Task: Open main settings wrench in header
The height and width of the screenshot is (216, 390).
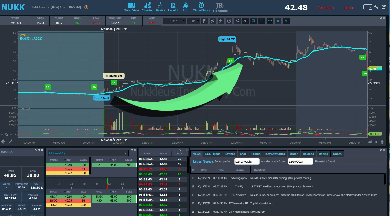Action: [x=376, y=7]
